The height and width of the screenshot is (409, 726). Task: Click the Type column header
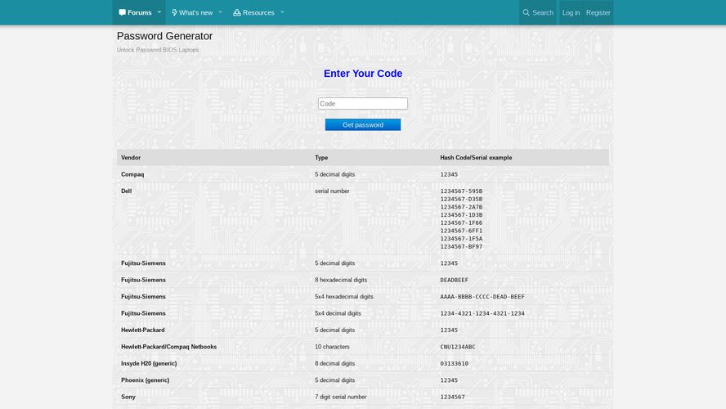tap(321, 158)
